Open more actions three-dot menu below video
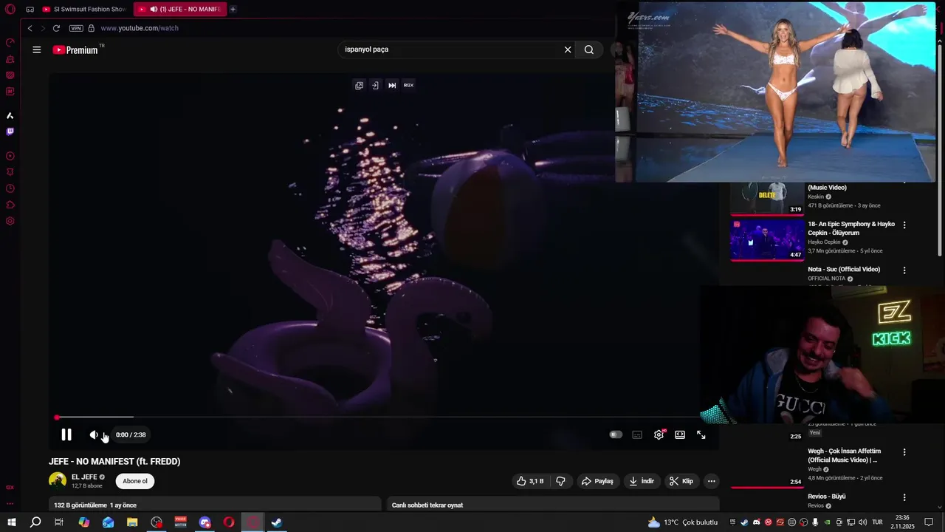 click(712, 481)
